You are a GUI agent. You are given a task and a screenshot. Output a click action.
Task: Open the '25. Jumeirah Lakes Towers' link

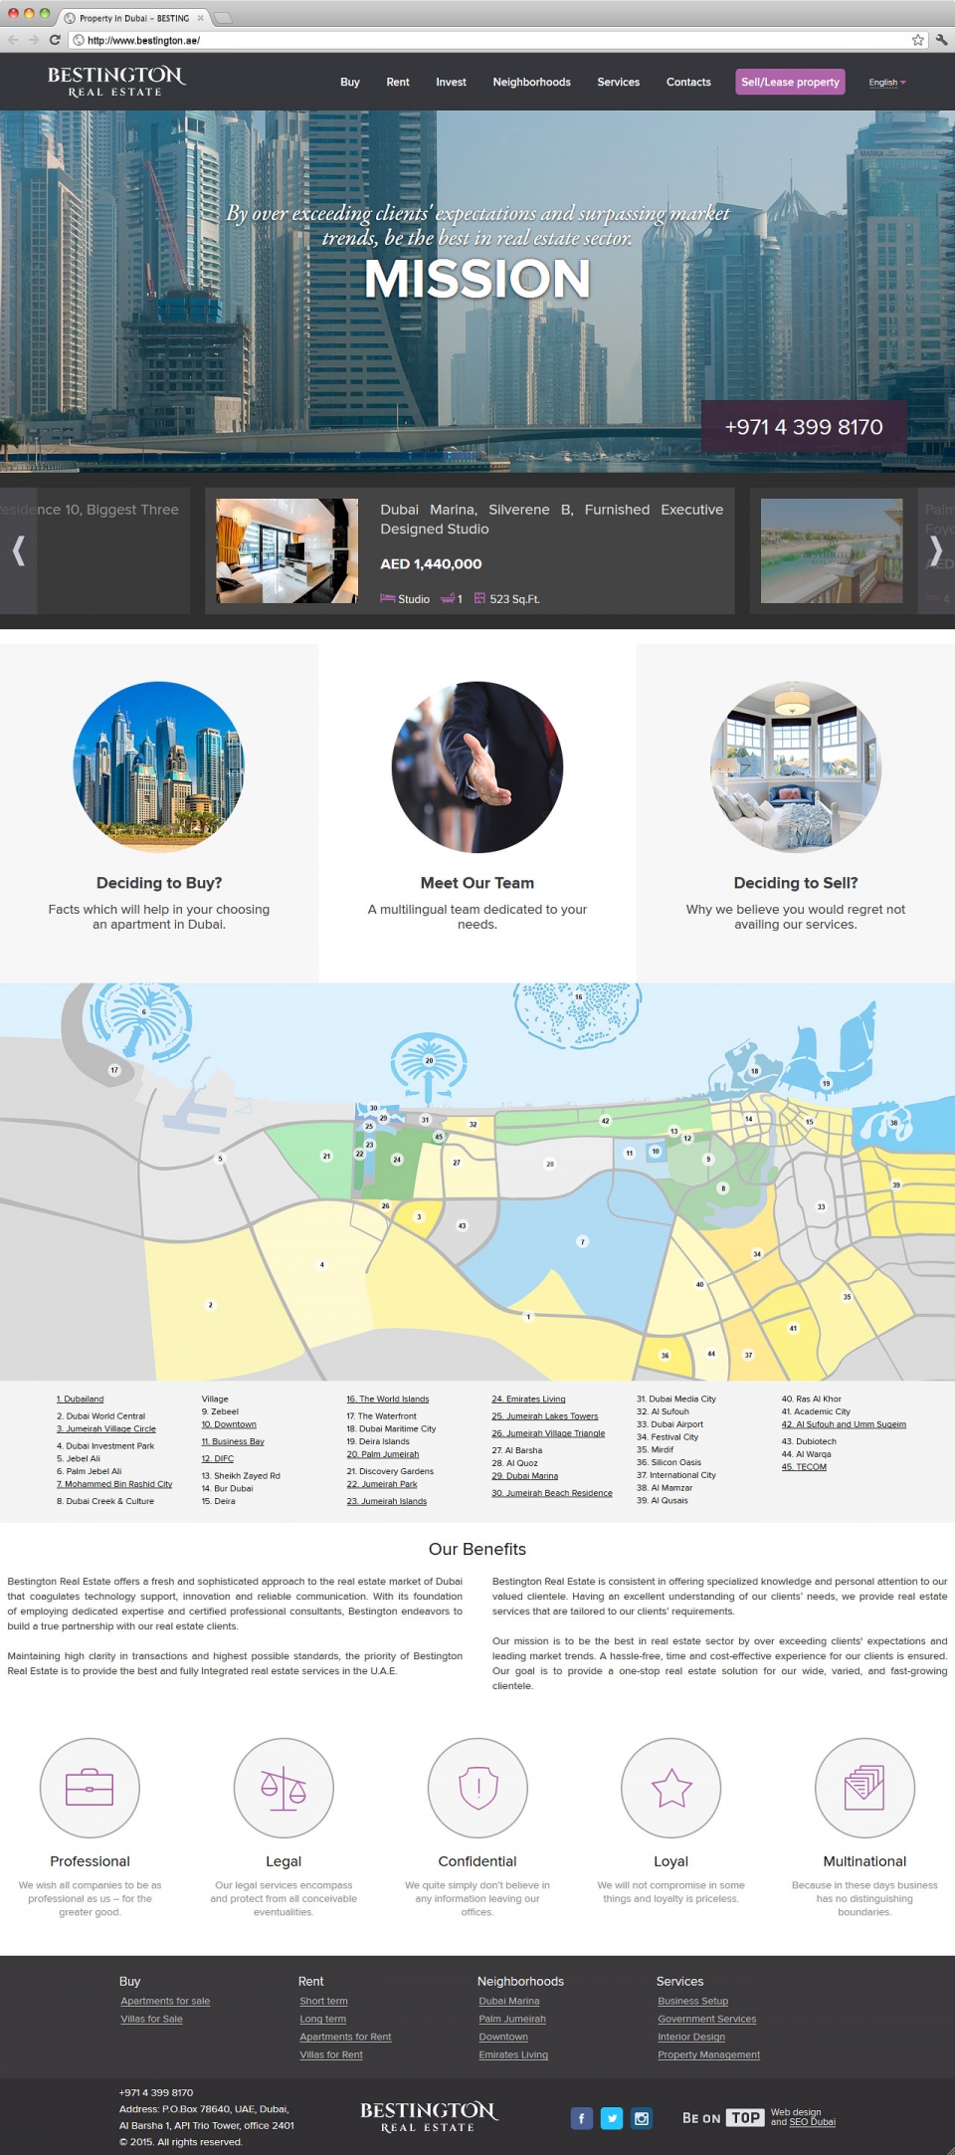(545, 1415)
